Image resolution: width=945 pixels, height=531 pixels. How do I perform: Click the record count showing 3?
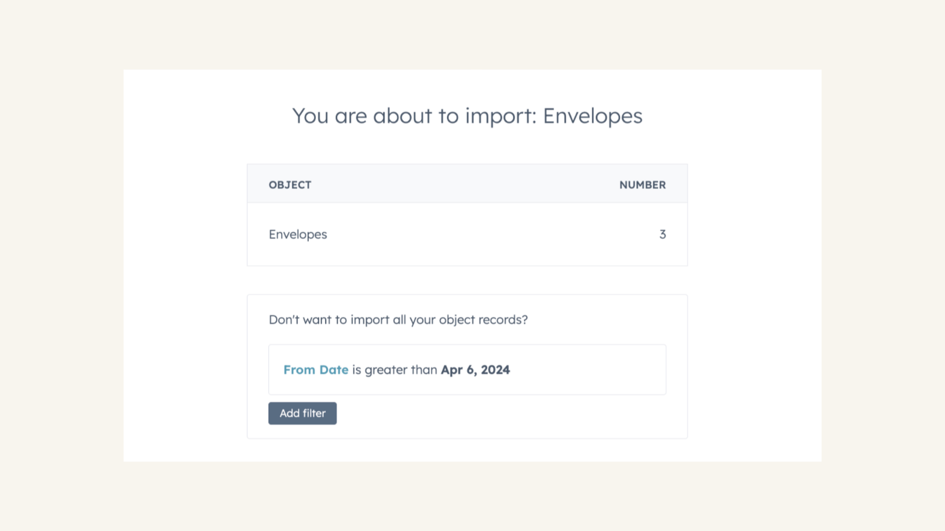coord(662,234)
